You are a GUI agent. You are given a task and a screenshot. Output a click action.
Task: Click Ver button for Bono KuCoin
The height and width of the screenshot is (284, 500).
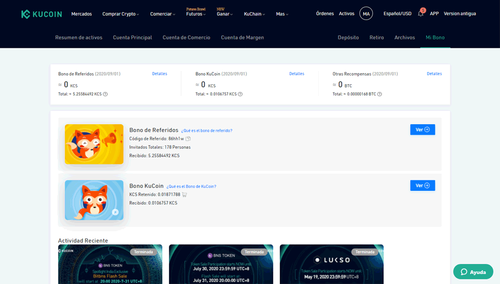pos(423,185)
